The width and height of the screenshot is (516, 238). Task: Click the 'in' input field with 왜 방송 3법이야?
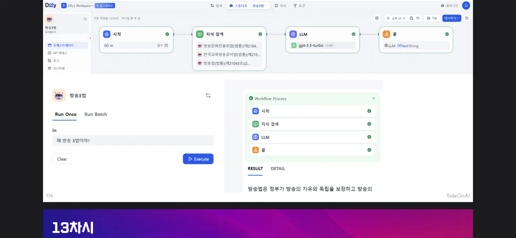click(133, 140)
